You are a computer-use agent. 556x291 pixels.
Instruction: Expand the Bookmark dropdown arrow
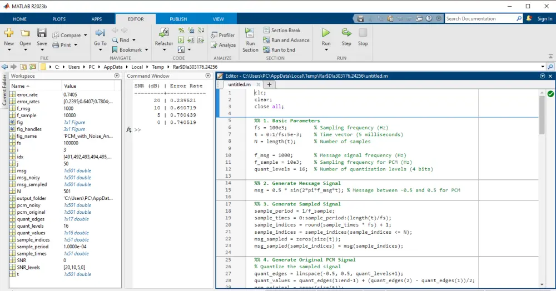(146, 50)
